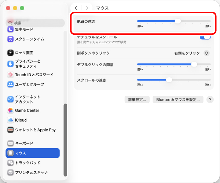This screenshot has height=183, width=220.
Task: Open プライバシーとセキュリティ hand icon
Action: click(10, 64)
